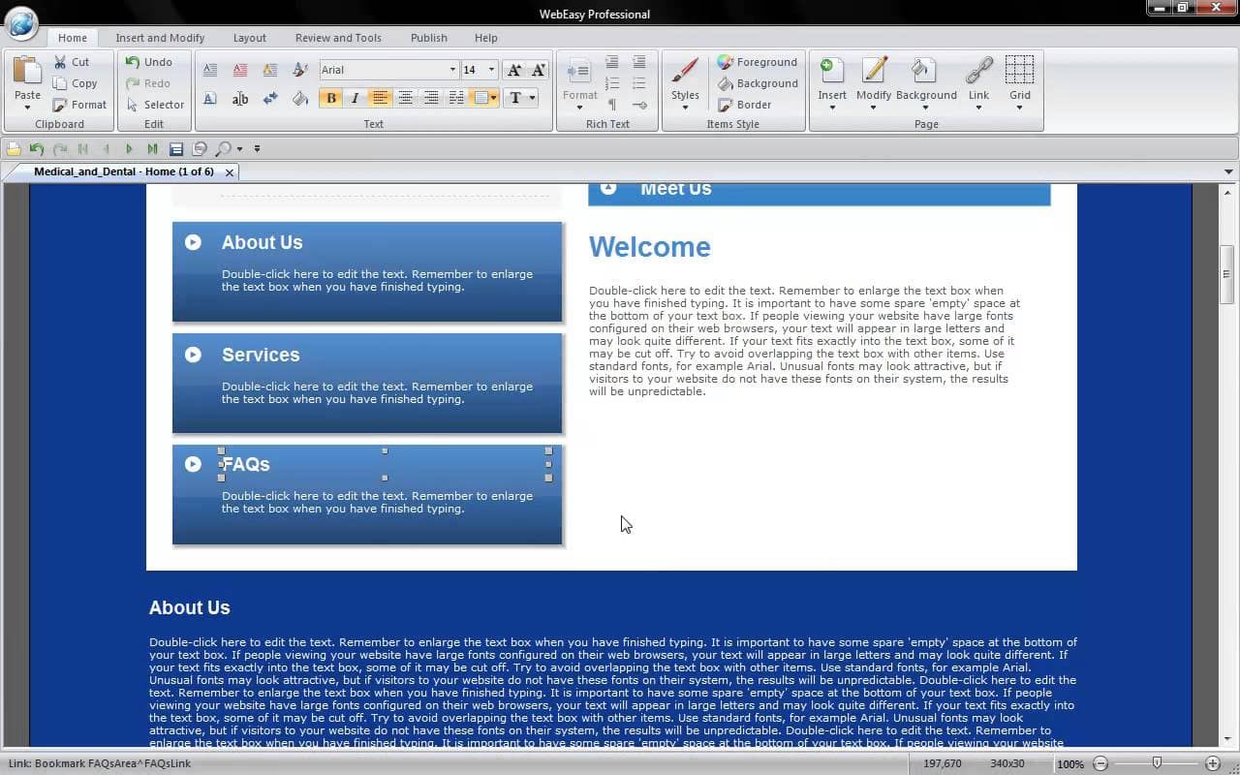The height and width of the screenshot is (775, 1240).
Task: Click the Undo arrow in the Edit group
Action: click(133, 62)
